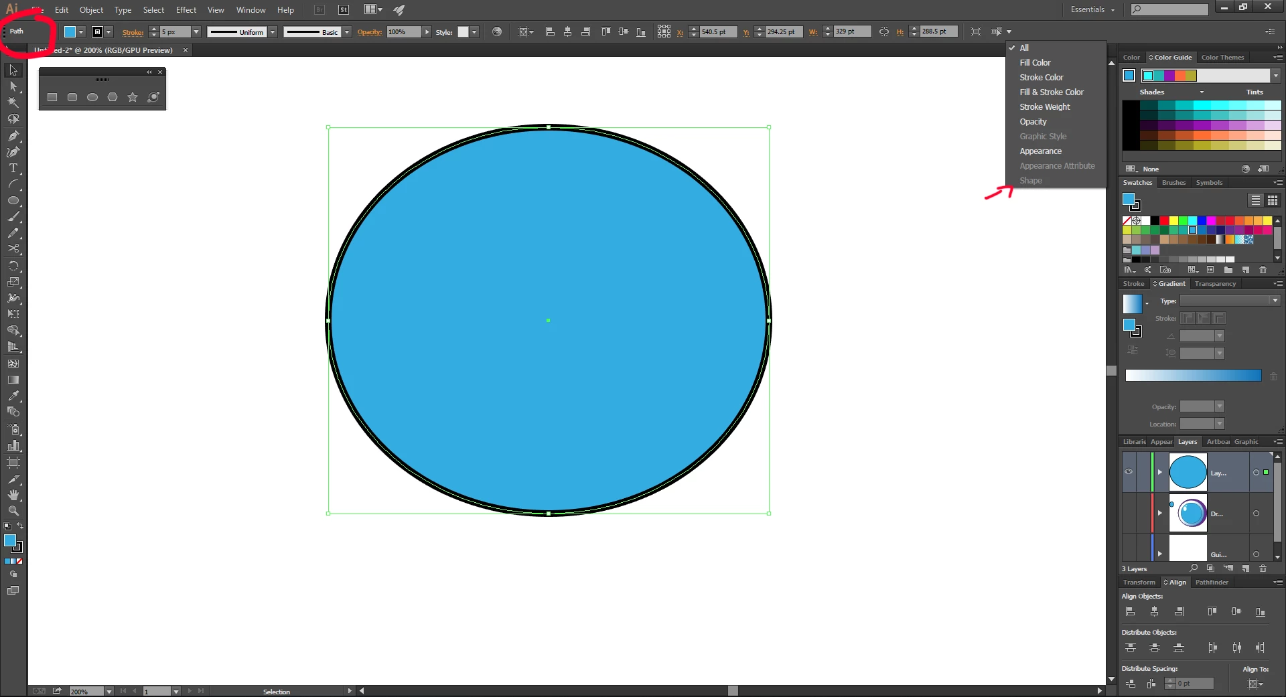Toggle Constrain Width and Height proportions link
The image size is (1286, 697).
click(884, 31)
